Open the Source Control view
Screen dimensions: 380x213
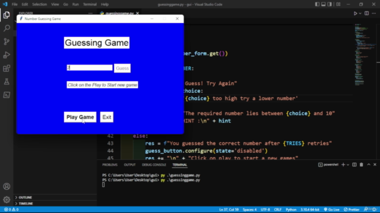click(x=7, y=41)
